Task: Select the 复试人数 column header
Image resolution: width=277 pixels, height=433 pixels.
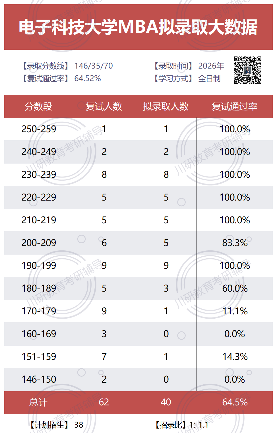Action: [104, 106]
